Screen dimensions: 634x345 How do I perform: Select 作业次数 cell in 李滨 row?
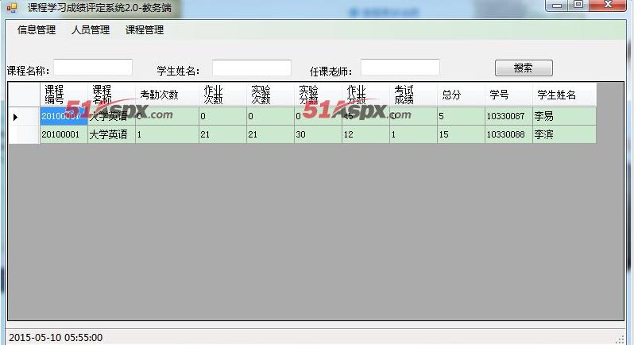(x=222, y=134)
